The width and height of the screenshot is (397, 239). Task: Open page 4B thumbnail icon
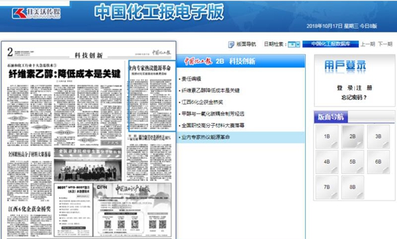[x=327, y=162]
